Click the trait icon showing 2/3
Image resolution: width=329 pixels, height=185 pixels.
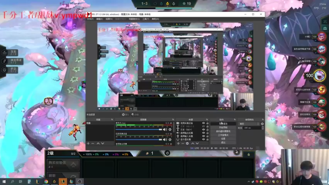(5, 53)
